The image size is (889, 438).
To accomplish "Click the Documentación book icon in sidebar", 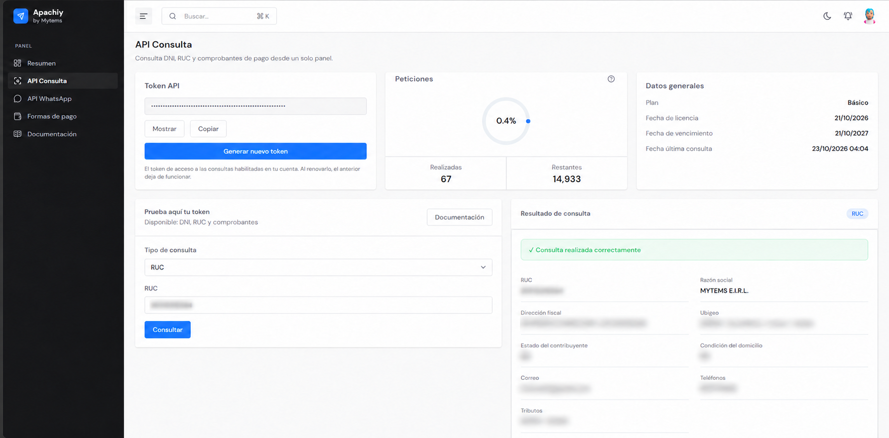I will [x=17, y=134].
